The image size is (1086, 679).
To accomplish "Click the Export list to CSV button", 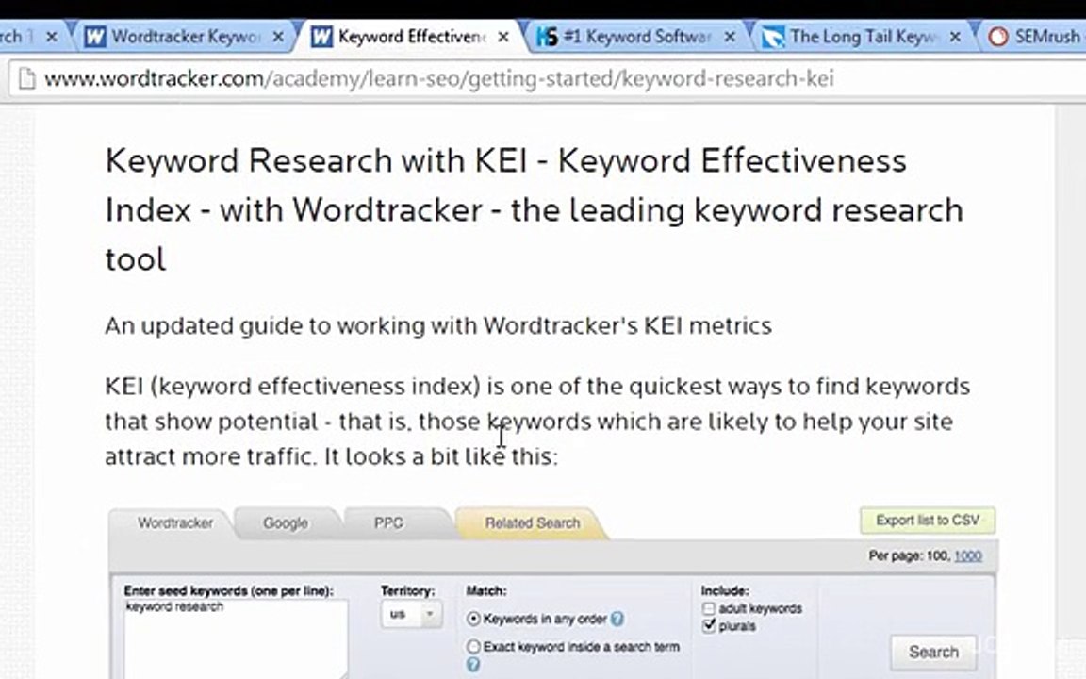I will click(x=928, y=521).
